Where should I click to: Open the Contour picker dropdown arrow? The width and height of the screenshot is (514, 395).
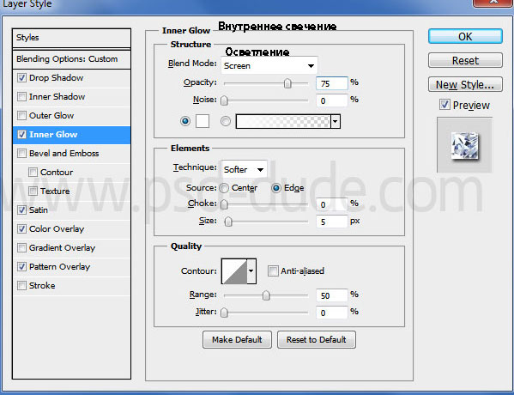tap(251, 271)
